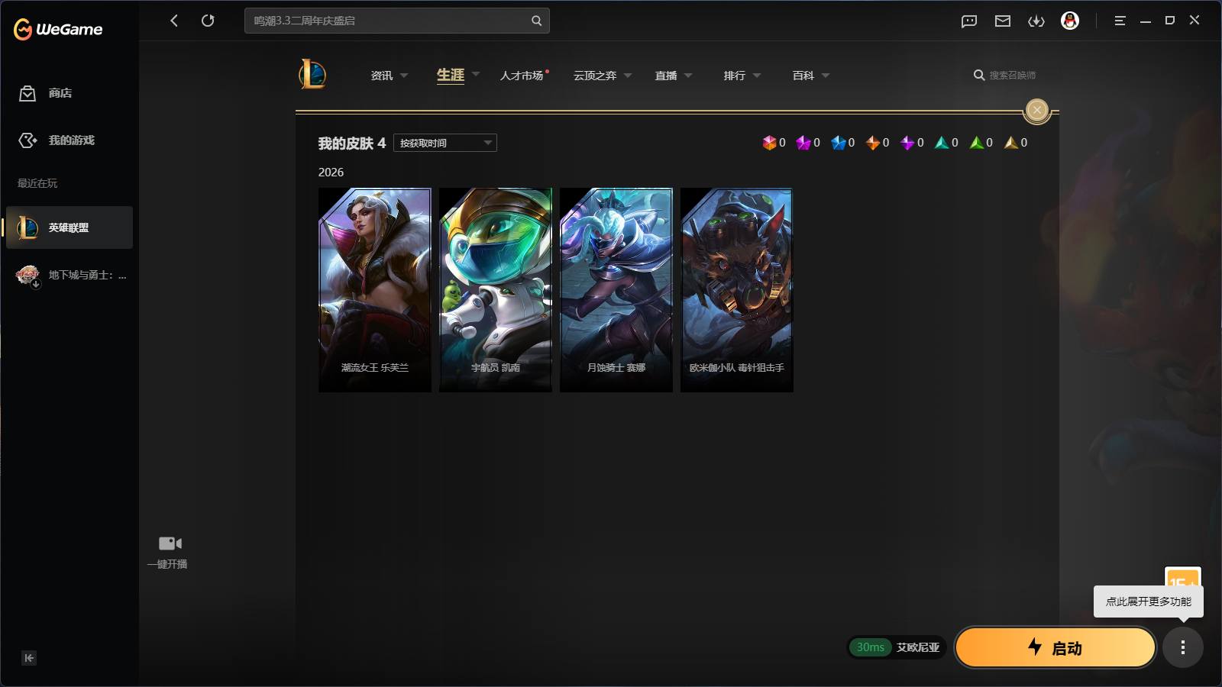The width and height of the screenshot is (1222, 687).
Task: Click the orange diamond gem icon
Action: [873, 143]
